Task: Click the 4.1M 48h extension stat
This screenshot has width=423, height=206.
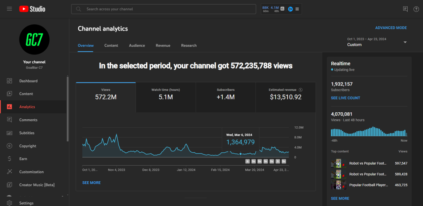Action: (x=275, y=9)
